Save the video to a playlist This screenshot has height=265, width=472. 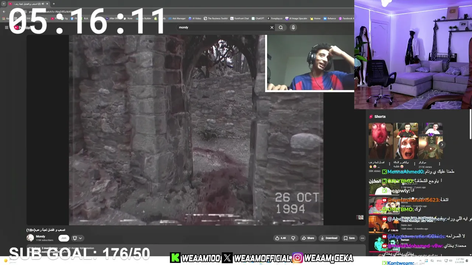click(x=349, y=238)
